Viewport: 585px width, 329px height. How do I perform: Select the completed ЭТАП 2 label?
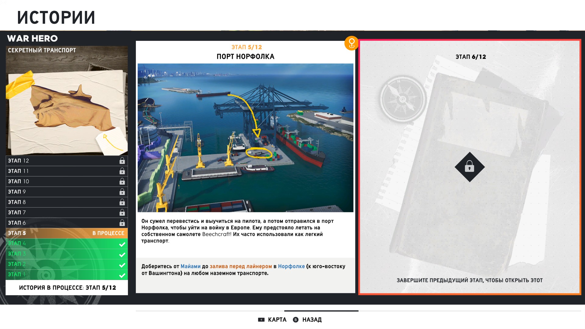coord(17,264)
